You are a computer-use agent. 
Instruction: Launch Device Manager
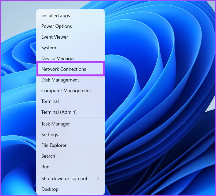[x=70, y=58]
